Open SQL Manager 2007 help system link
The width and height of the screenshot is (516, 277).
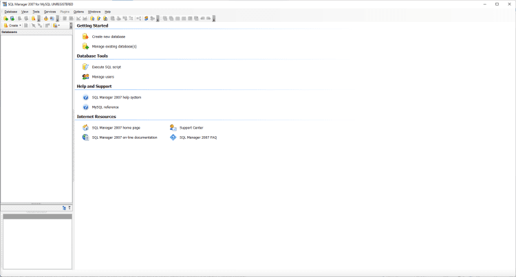point(116,98)
